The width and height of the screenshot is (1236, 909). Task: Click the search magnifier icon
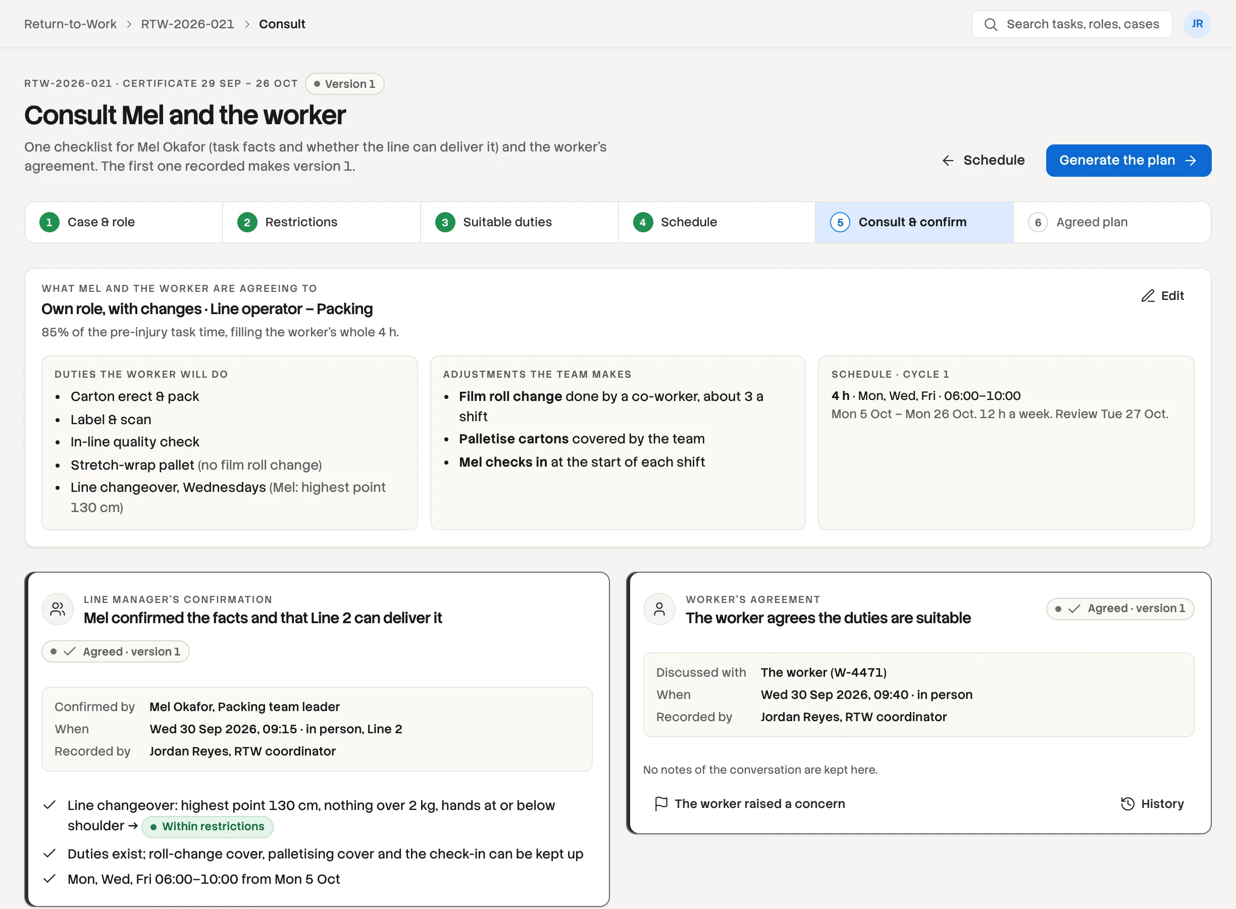[990, 24]
